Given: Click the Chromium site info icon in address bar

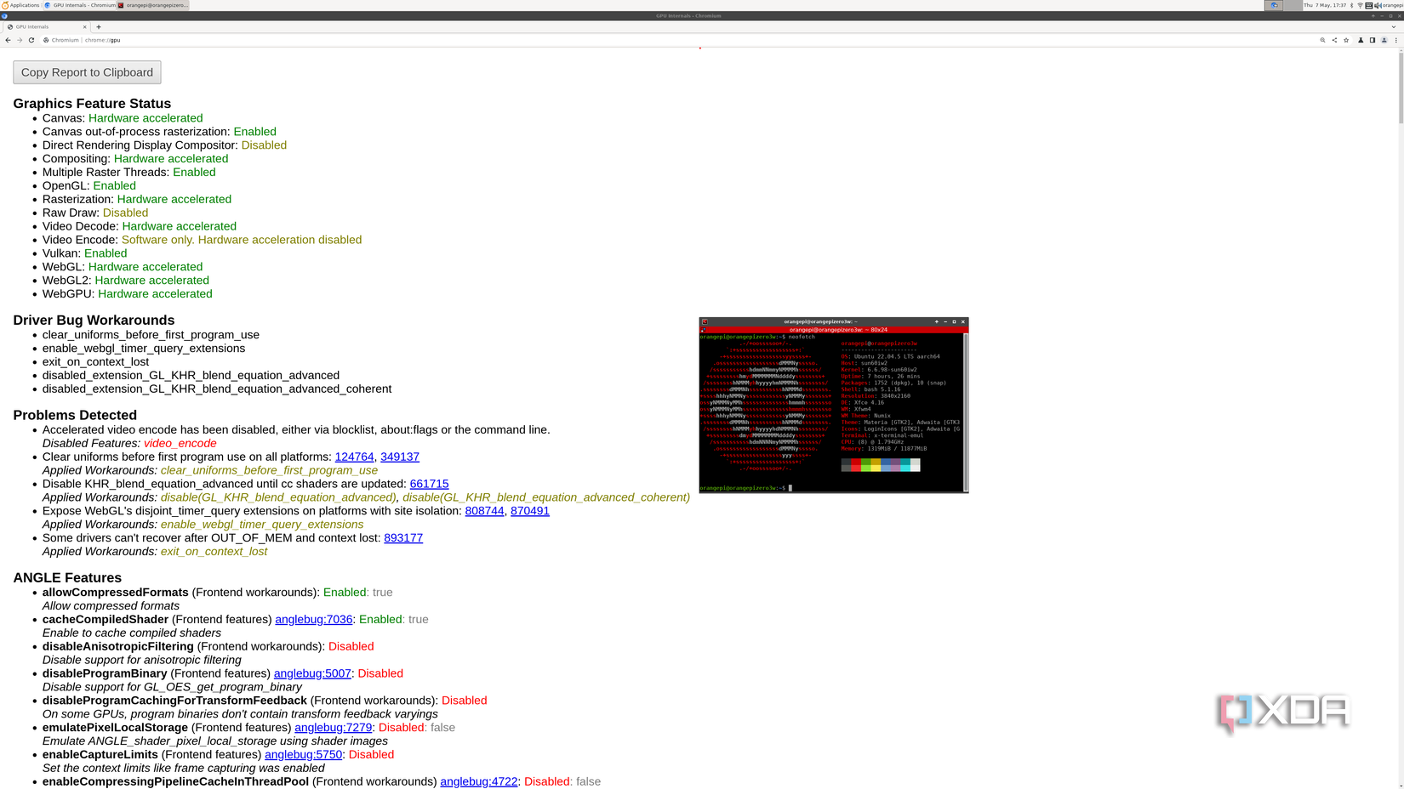Looking at the screenshot, I should point(46,40).
